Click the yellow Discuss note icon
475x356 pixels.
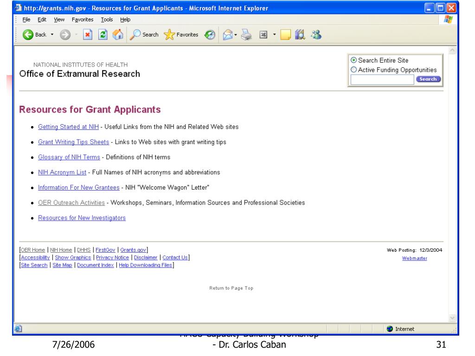[x=285, y=35]
